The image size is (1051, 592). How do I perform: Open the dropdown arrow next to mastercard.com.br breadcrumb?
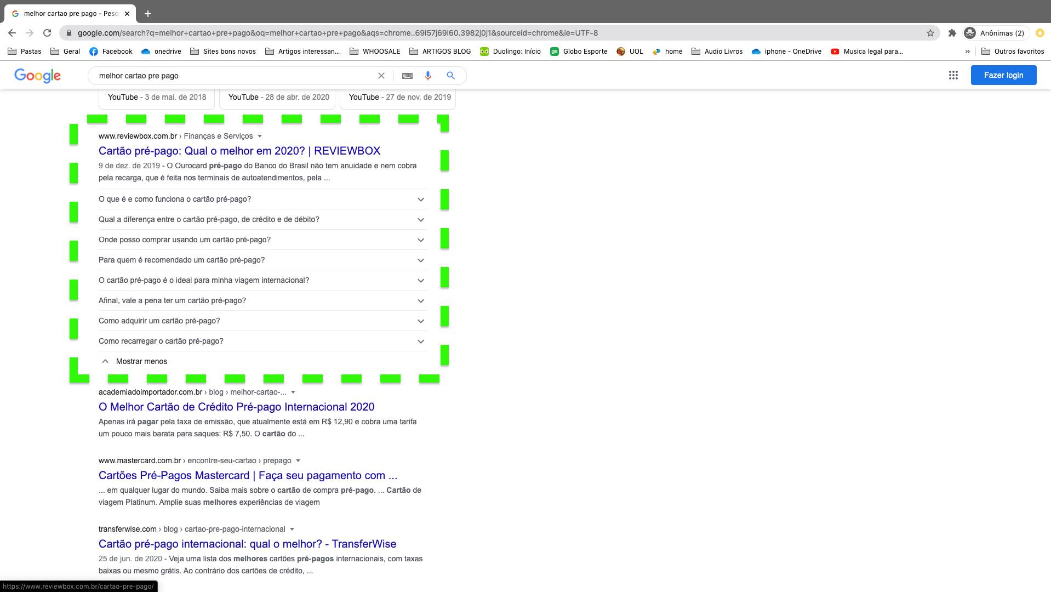coord(298,460)
